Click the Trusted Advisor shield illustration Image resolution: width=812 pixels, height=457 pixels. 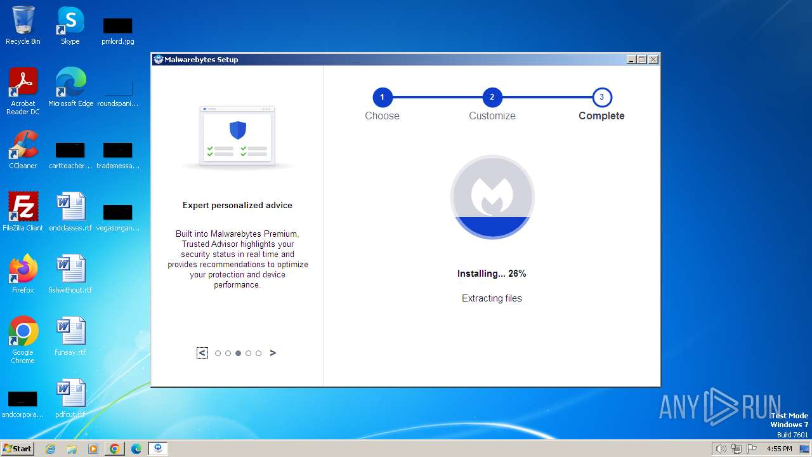(x=237, y=136)
